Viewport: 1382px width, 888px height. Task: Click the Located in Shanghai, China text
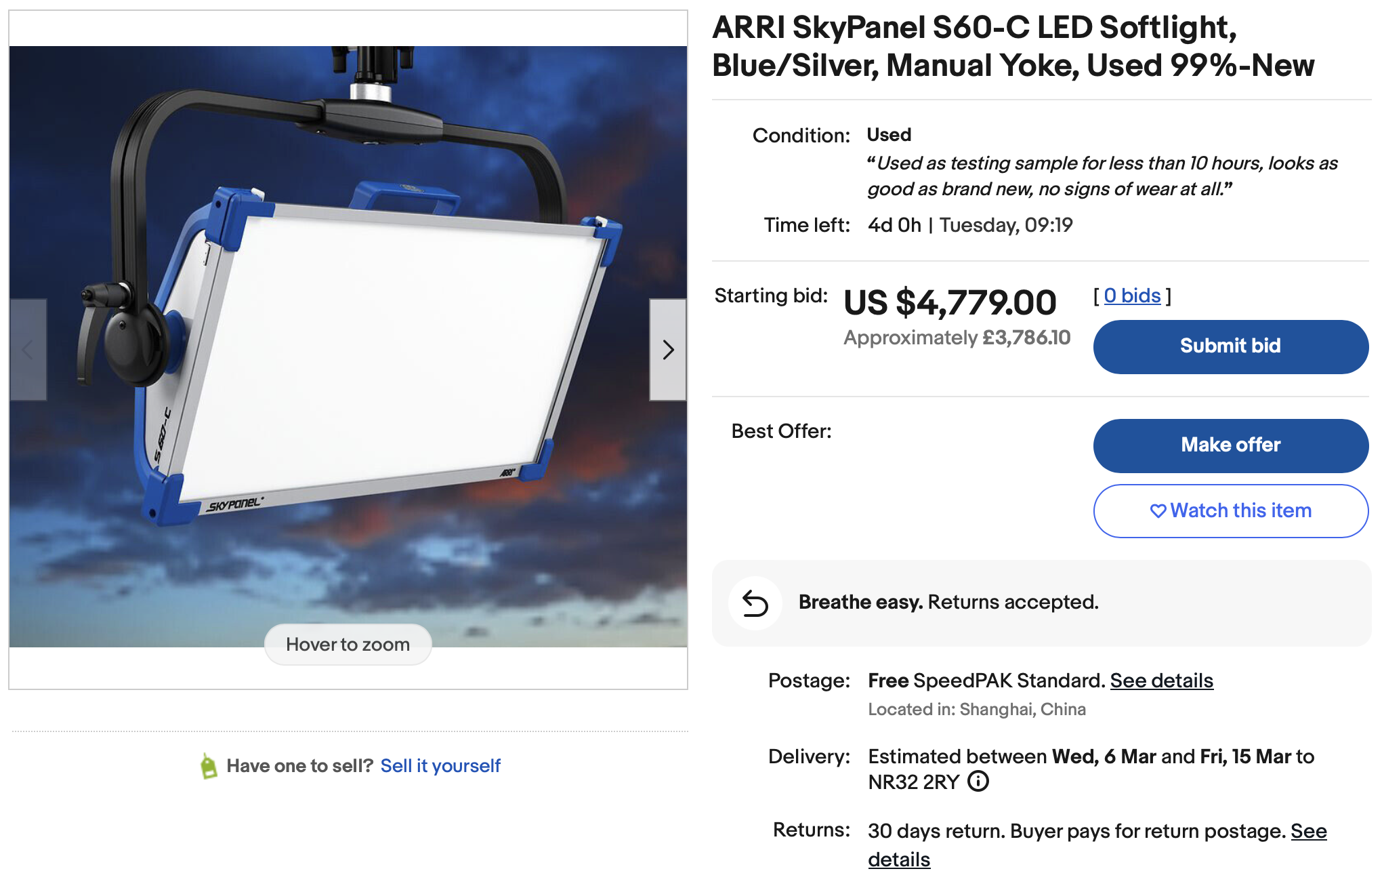tap(976, 709)
